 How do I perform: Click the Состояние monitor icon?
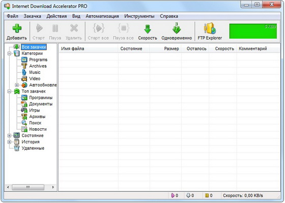17,135
